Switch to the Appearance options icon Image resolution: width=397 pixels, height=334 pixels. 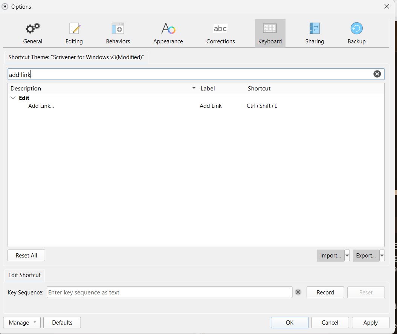pos(168,29)
